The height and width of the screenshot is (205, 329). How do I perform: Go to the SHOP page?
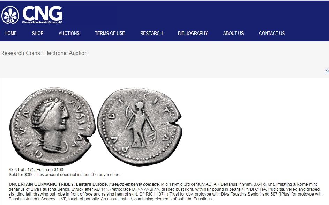[x=38, y=34]
